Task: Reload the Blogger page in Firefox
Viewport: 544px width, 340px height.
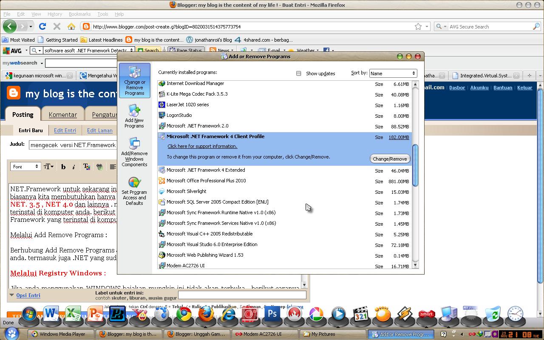Action: point(42,26)
